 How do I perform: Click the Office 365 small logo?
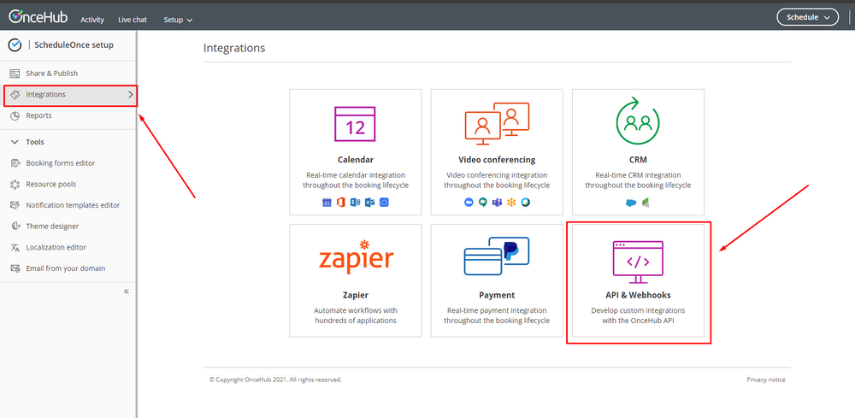pos(341,203)
